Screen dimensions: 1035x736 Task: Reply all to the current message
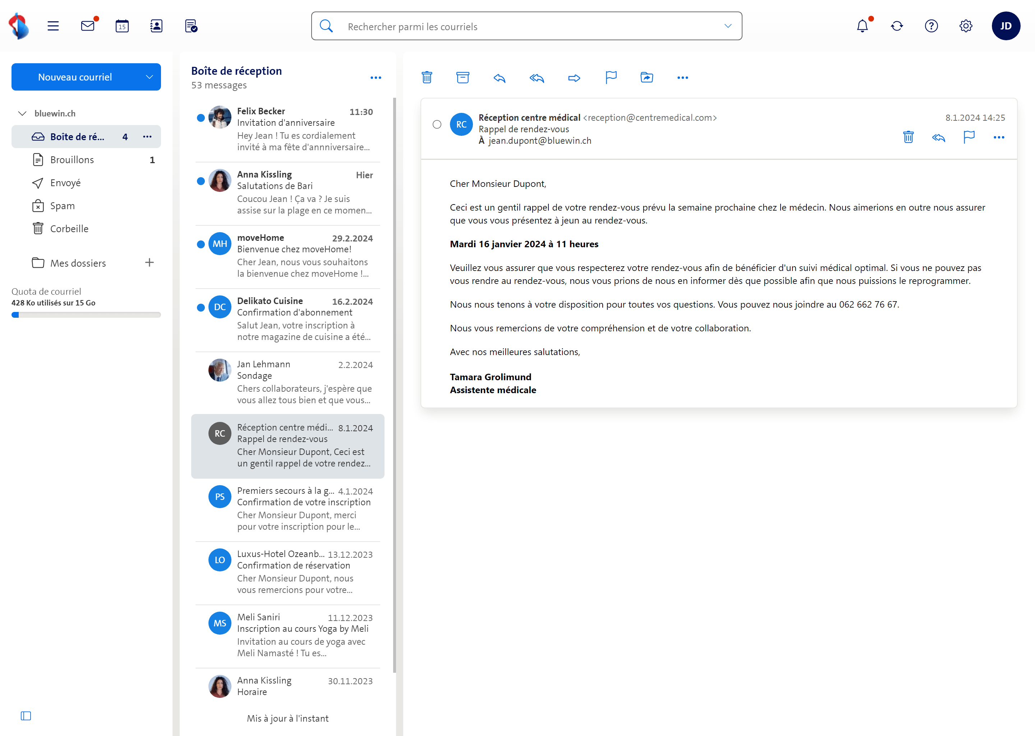[537, 78]
